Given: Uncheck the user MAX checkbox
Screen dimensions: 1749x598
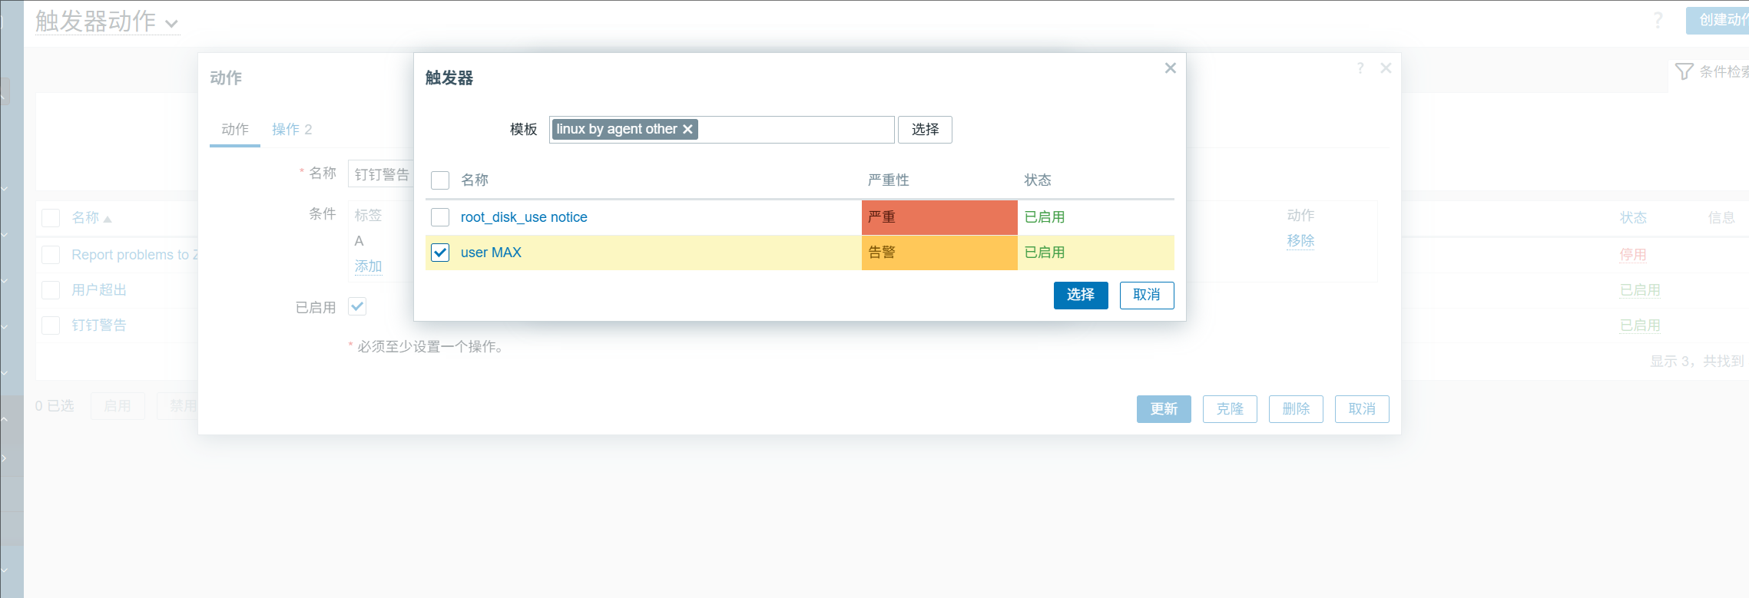Looking at the screenshot, I should pos(440,253).
